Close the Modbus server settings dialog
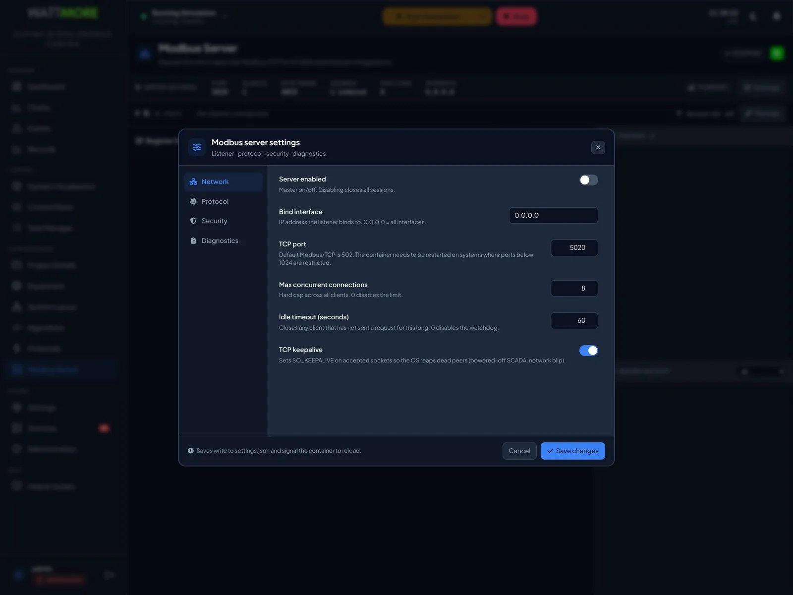Screen dimensions: 793x595 [x=598, y=147]
